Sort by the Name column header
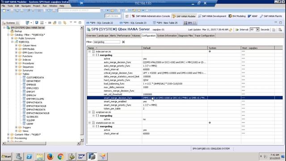 pyautogui.click(x=114, y=48)
